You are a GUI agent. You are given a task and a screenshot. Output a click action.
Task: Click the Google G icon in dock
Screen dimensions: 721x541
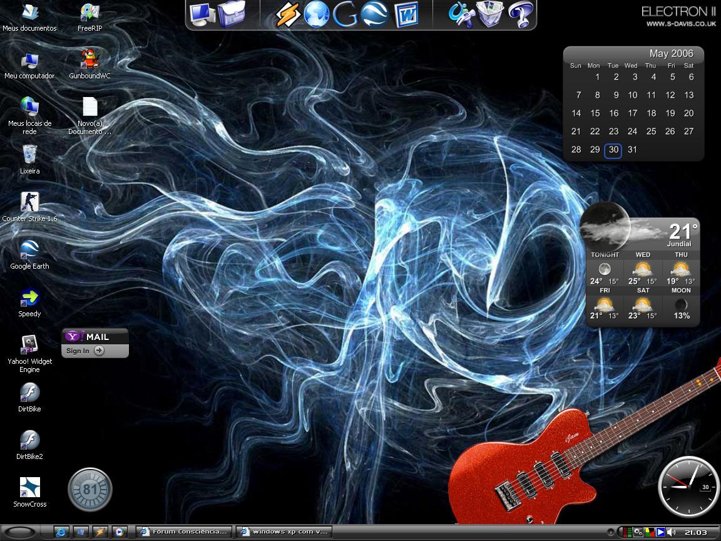click(345, 14)
